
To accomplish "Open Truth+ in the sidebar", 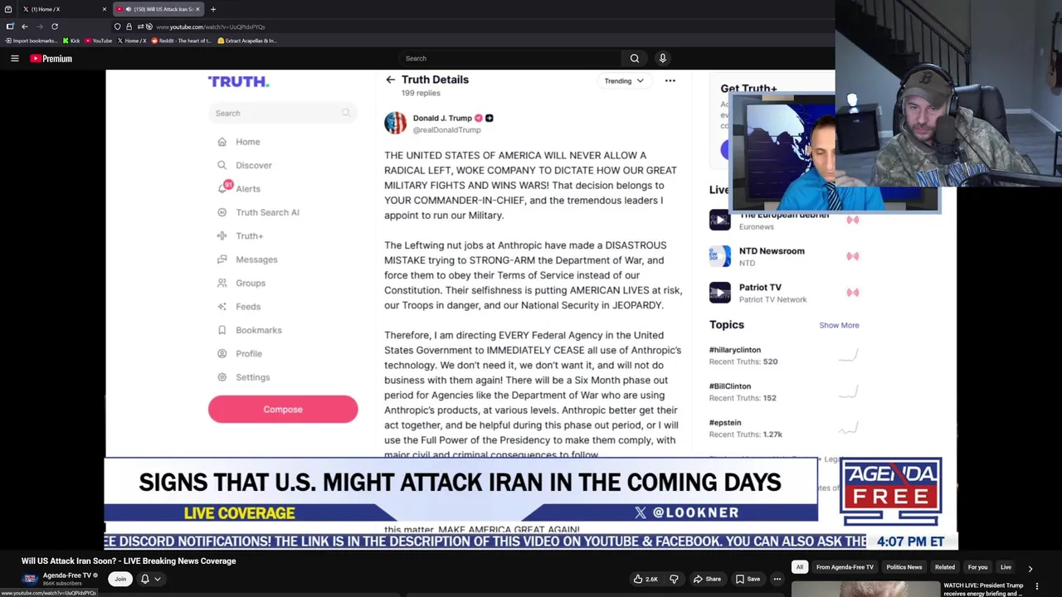I will (240, 235).
